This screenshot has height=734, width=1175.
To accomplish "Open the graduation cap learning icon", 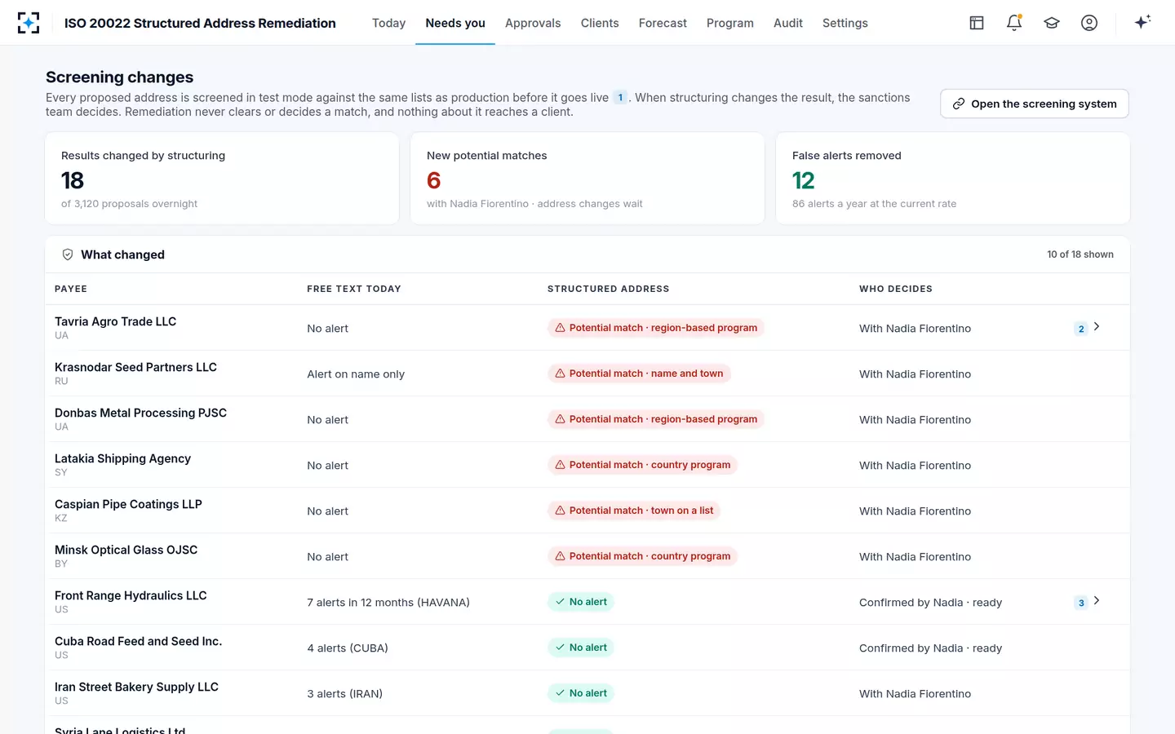I will (x=1052, y=23).
